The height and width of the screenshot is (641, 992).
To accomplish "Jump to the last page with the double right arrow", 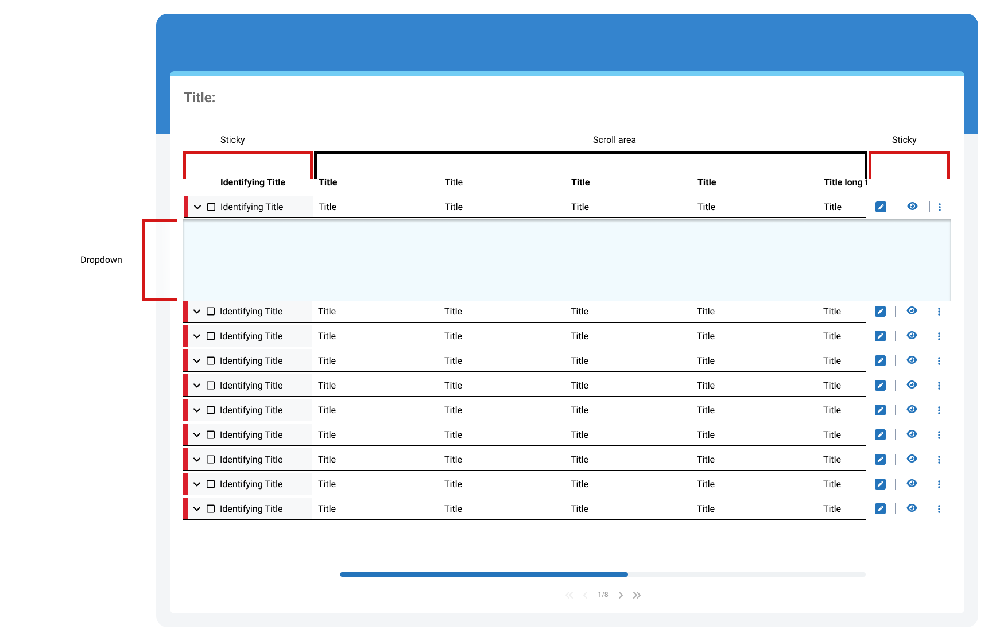I will (x=637, y=595).
